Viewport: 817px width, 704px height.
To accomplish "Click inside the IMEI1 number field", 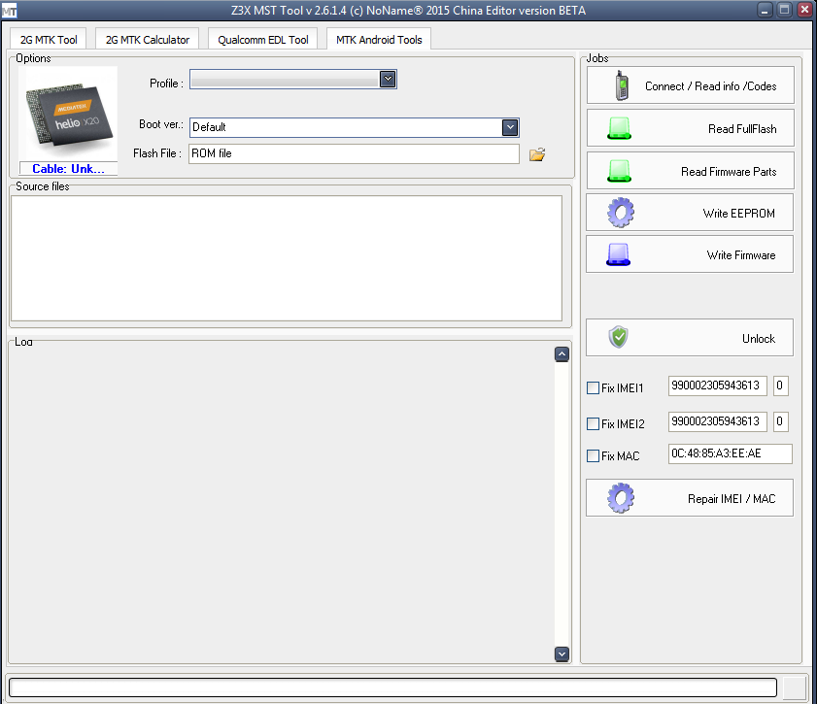I will click(717, 386).
